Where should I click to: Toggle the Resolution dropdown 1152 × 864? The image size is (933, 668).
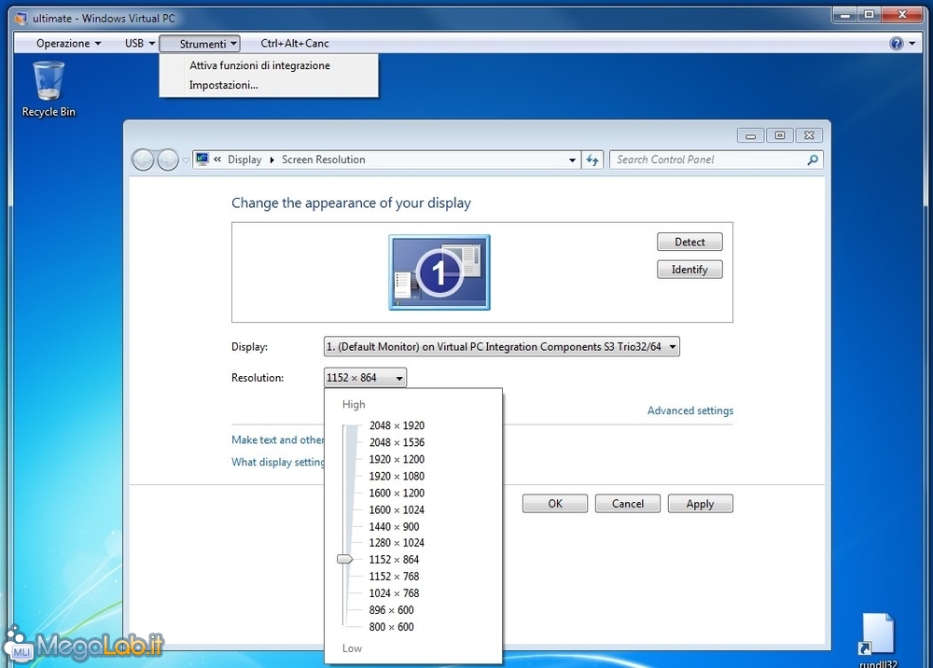(x=366, y=377)
